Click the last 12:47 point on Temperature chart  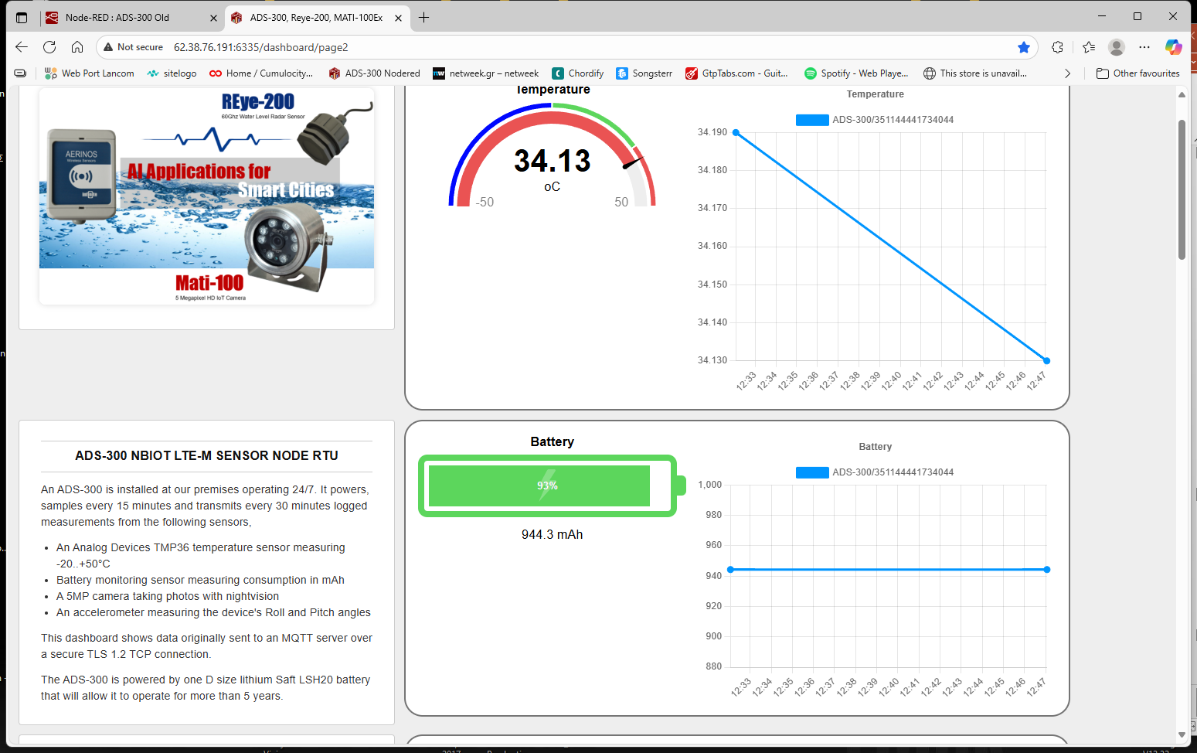tap(1047, 360)
